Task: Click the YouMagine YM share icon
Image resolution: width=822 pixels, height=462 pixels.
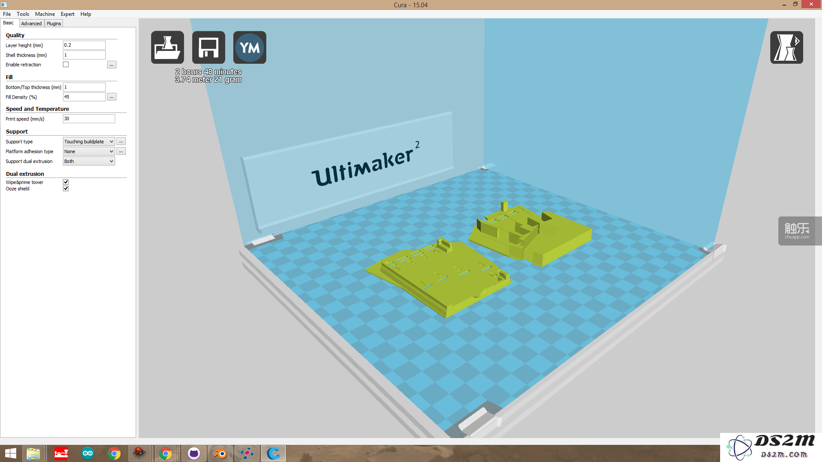Action: click(x=250, y=47)
